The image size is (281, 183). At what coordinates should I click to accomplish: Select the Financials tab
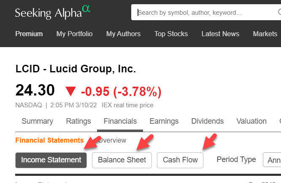coord(120,121)
